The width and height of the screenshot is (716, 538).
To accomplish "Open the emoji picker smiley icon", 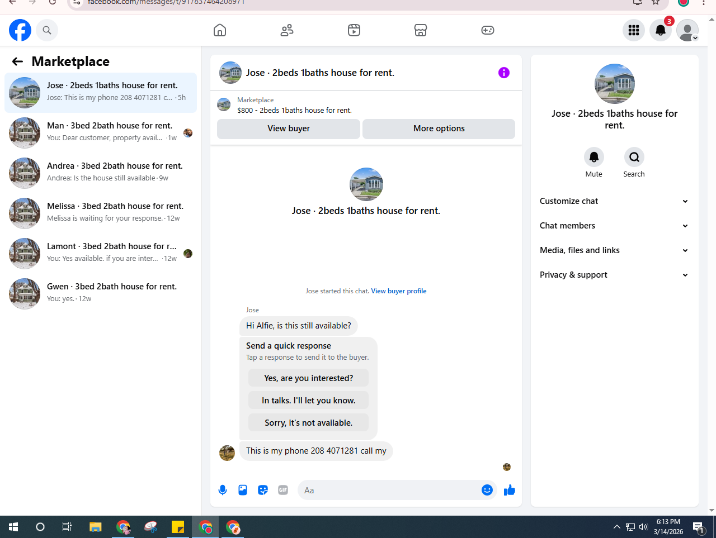I will pos(487,490).
